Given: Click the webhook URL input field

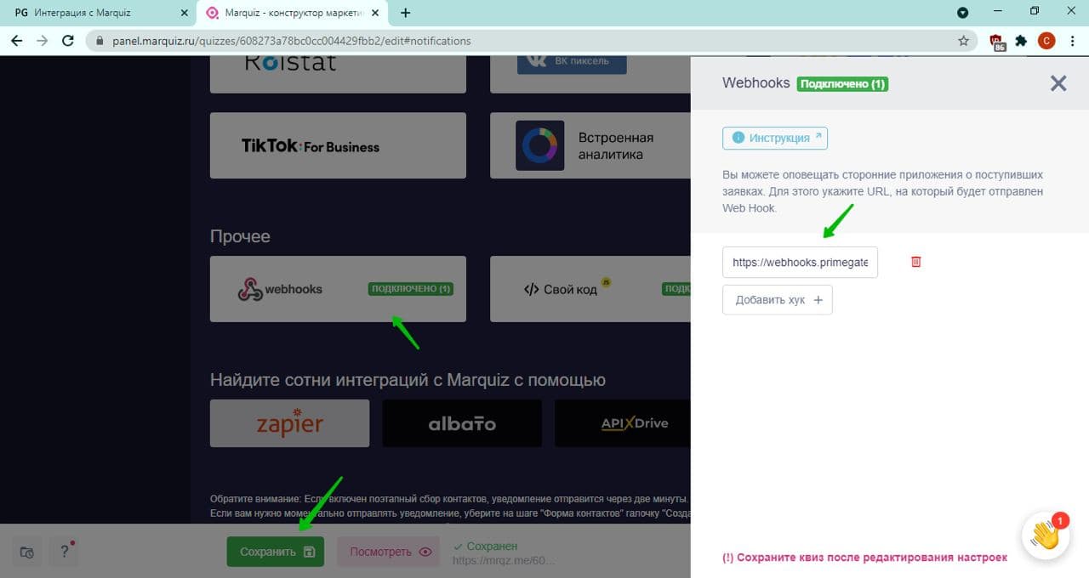Looking at the screenshot, I should point(800,263).
